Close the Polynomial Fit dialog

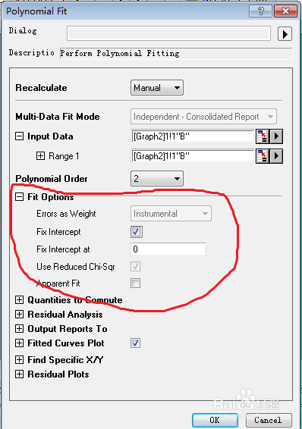click(285, 11)
